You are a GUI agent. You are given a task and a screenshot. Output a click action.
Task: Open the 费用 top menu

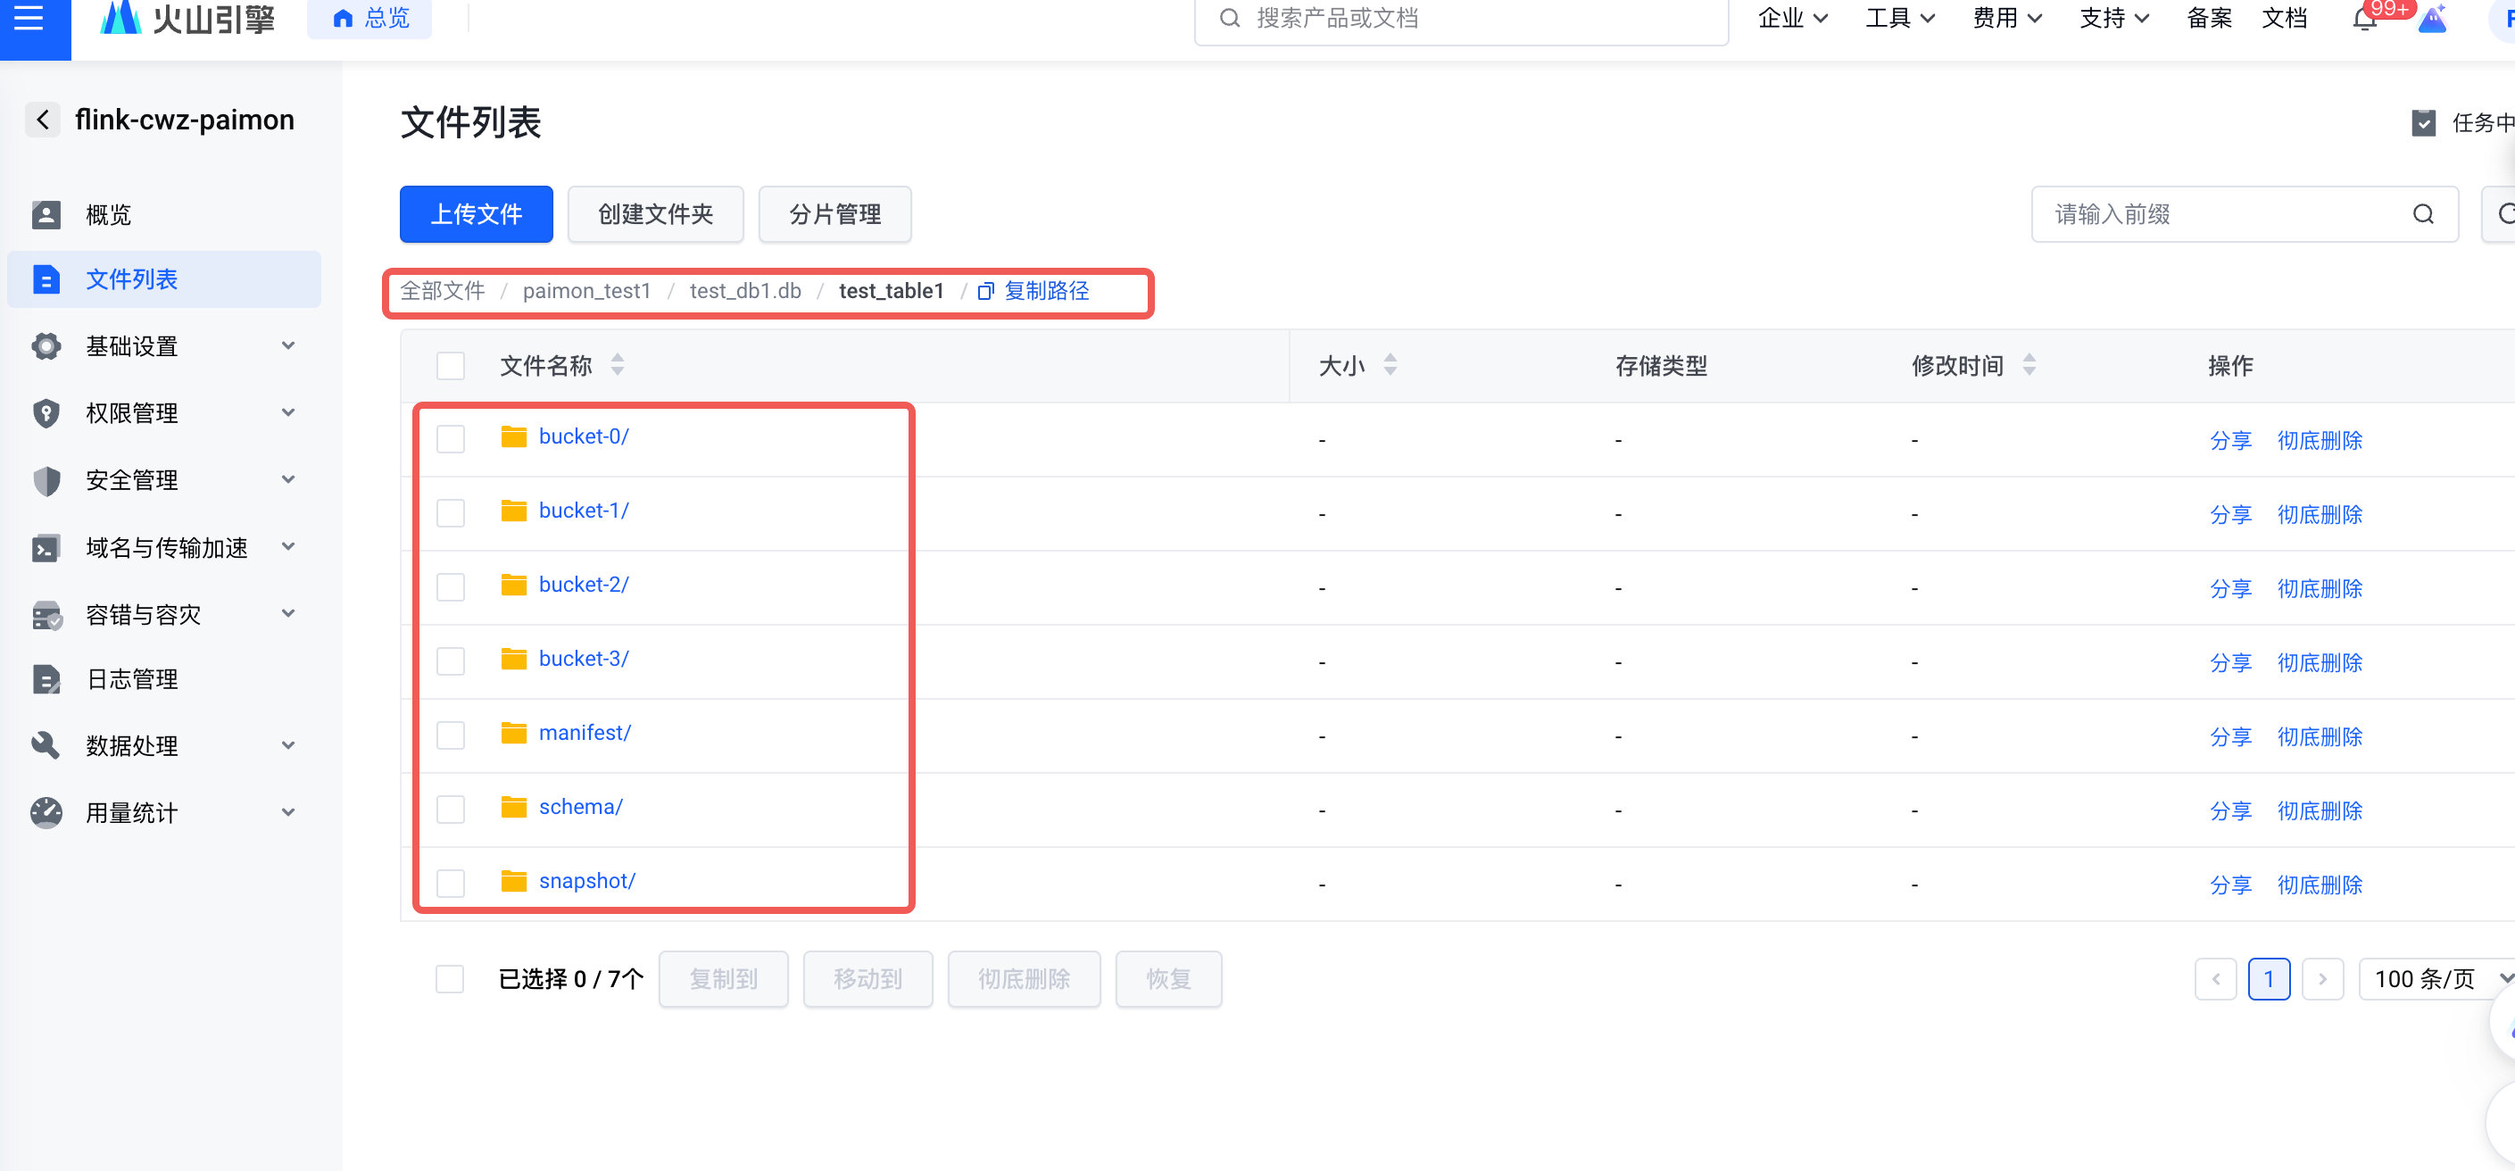coord(2007,18)
